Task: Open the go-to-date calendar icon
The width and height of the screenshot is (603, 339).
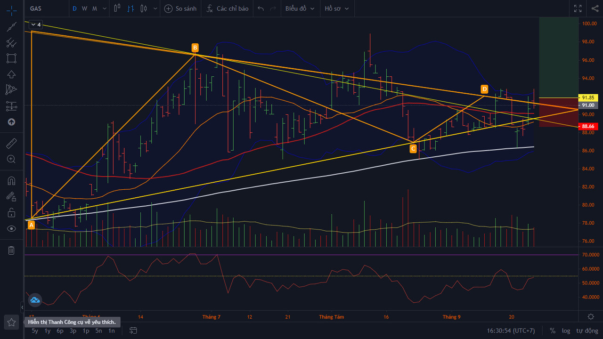Action: coord(133,331)
